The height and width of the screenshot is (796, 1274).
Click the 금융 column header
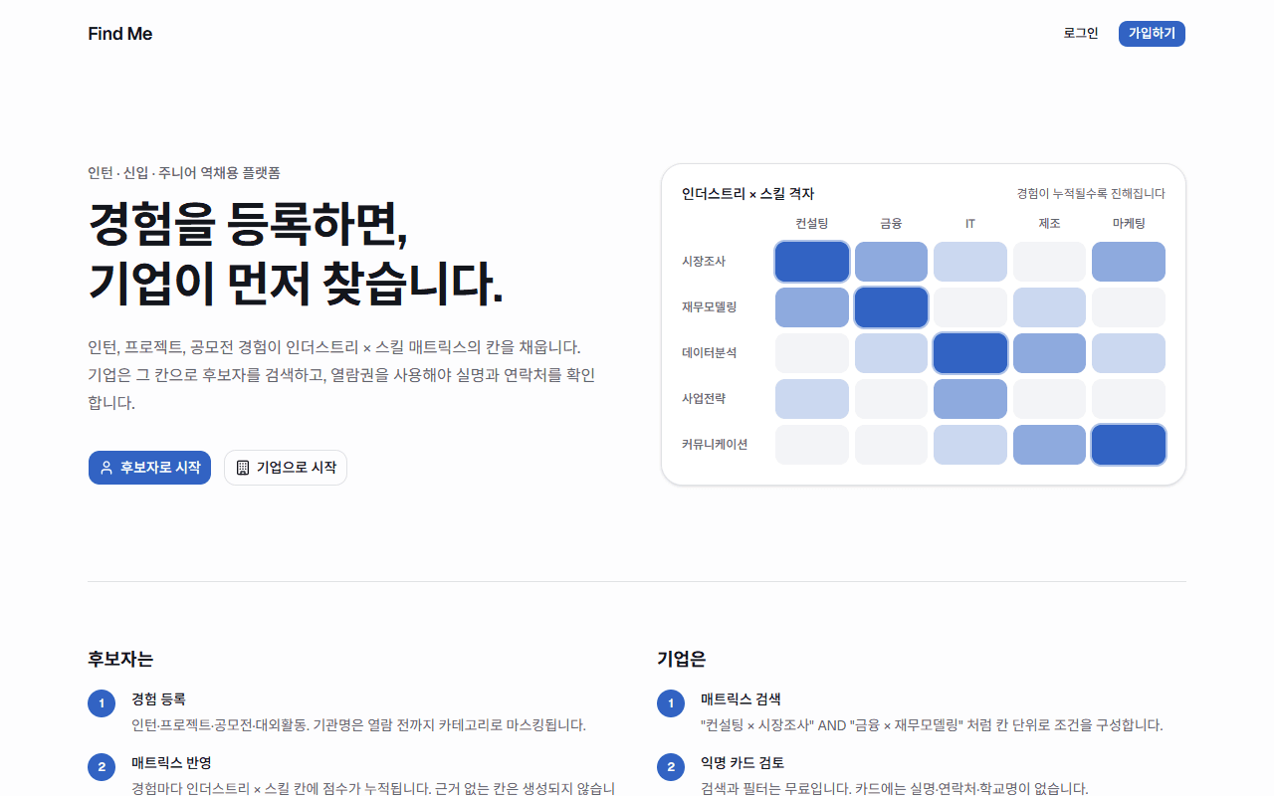[x=891, y=224]
